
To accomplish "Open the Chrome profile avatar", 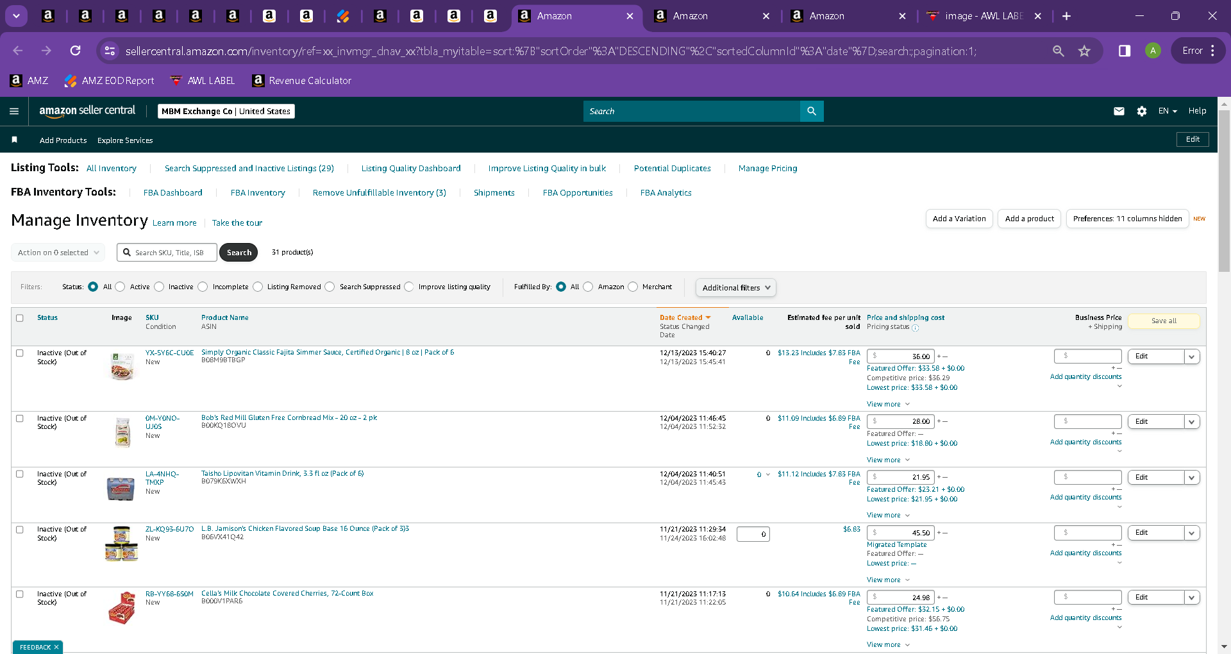I will click(1153, 51).
